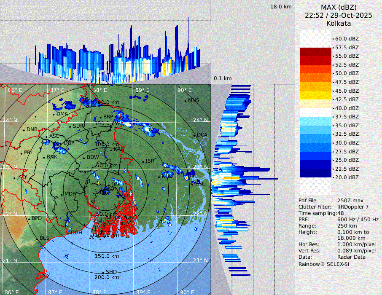Click the PRL station marker

click(x=21, y=153)
